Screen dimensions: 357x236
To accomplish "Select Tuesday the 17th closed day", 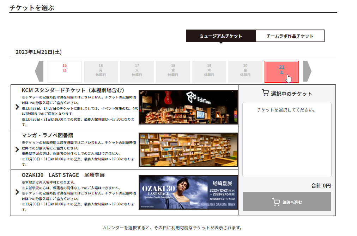I will tap(137, 71).
